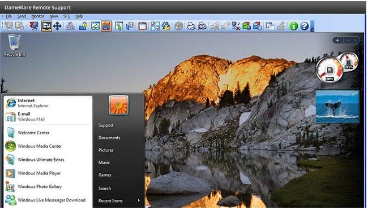The height and width of the screenshot is (210, 368).
Task: Click the blue question mark help icon
Action: [305, 26]
